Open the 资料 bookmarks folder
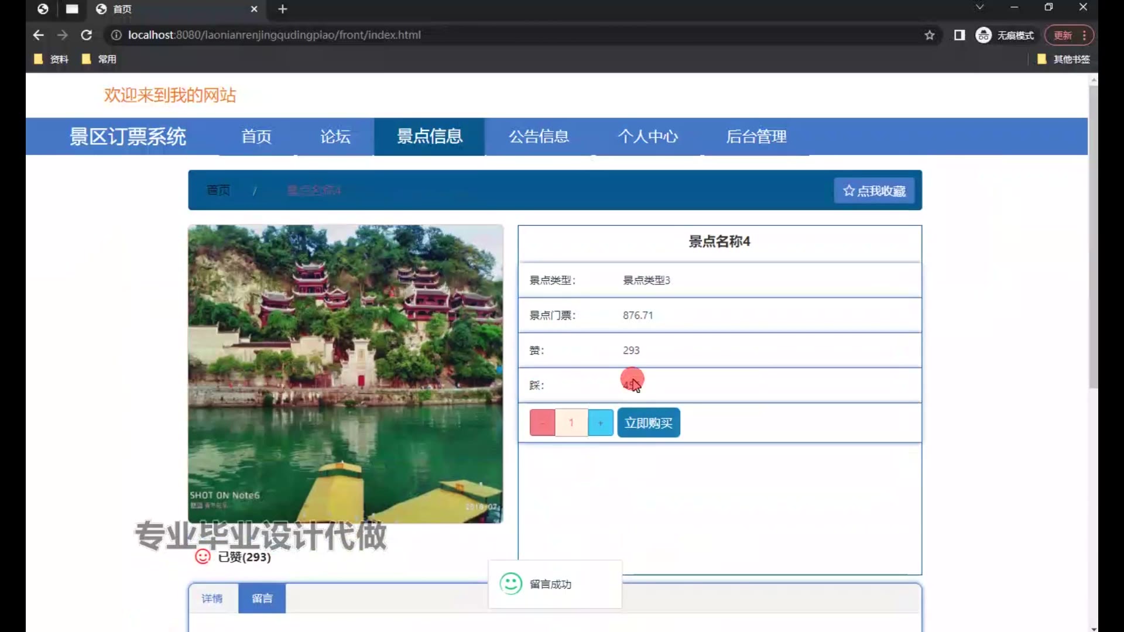1124x632 pixels. tap(52, 59)
